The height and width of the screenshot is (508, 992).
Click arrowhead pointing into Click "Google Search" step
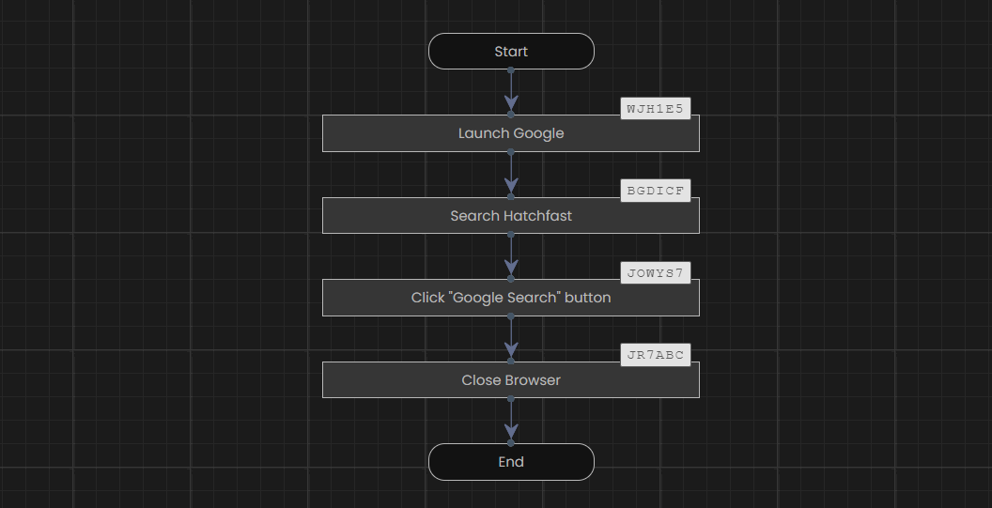click(x=511, y=269)
